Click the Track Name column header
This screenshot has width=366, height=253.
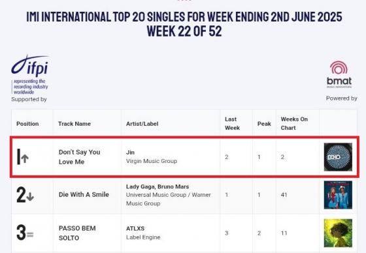click(x=75, y=124)
